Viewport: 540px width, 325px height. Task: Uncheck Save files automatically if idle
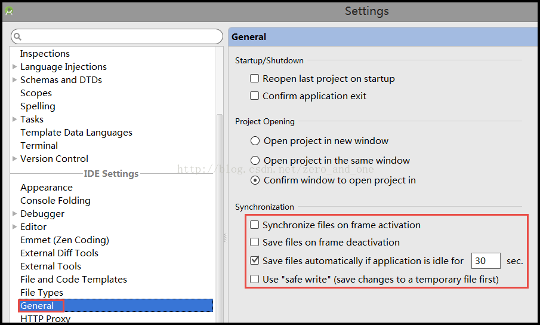coord(255,260)
